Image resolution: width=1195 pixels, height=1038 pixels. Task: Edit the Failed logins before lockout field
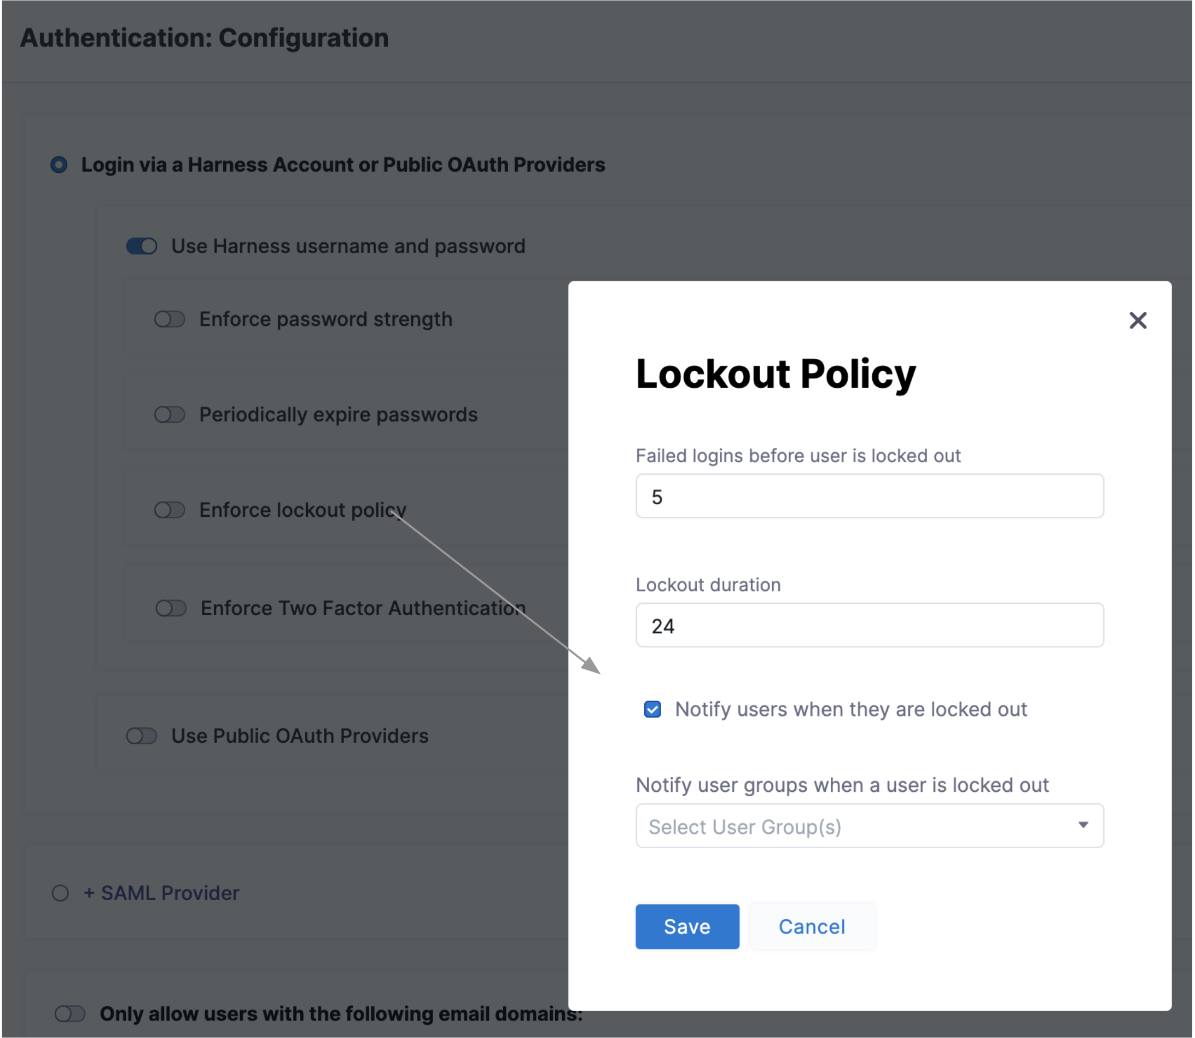869,497
